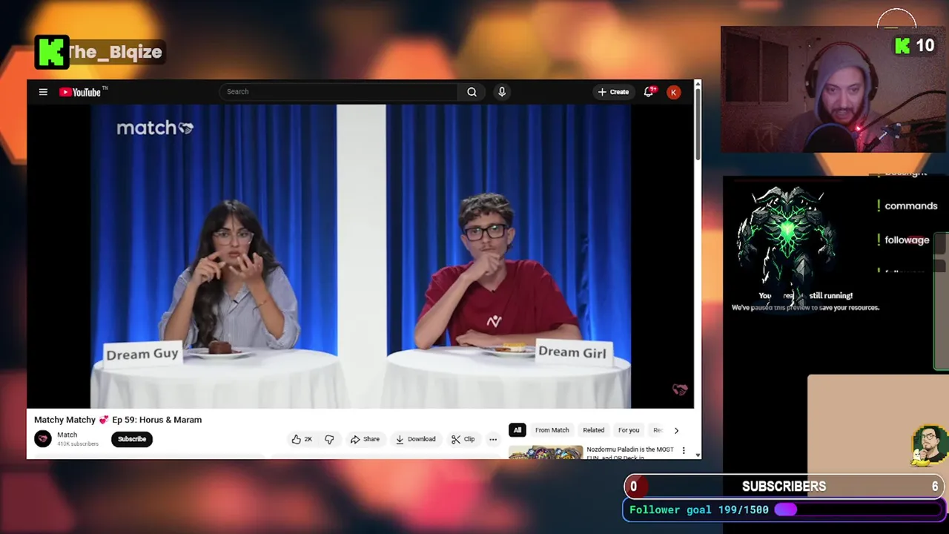Viewport: 949px width, 534px height.
Task: Open more actions ellipsis under video
Action: click(x=492, y=439)
